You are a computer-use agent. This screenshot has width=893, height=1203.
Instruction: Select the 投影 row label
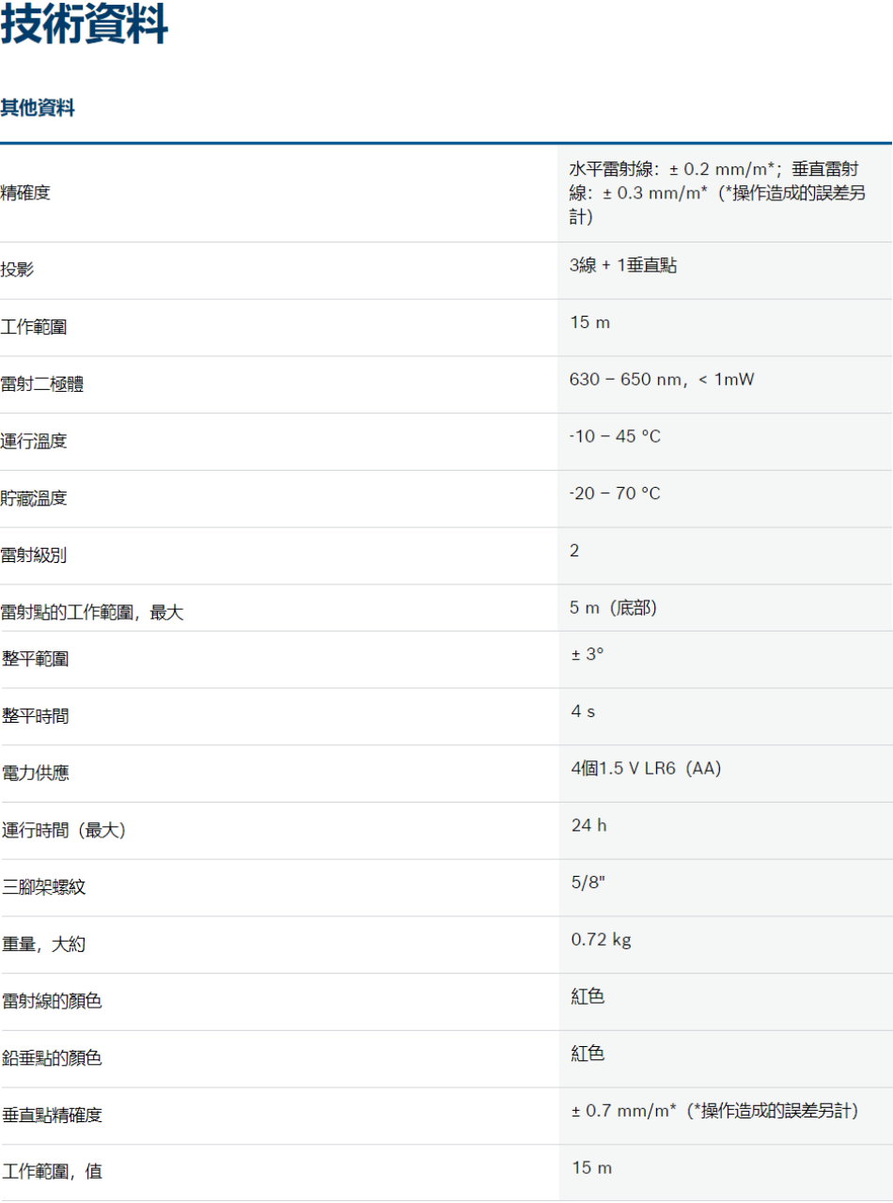pyautogui.click(x=17, y=271)
